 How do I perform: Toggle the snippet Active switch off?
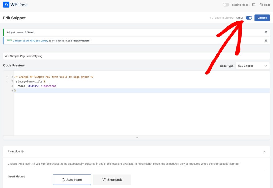(249, 18)
